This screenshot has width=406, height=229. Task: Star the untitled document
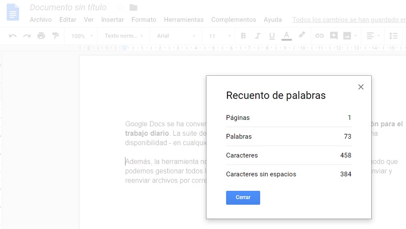(120, 8)
